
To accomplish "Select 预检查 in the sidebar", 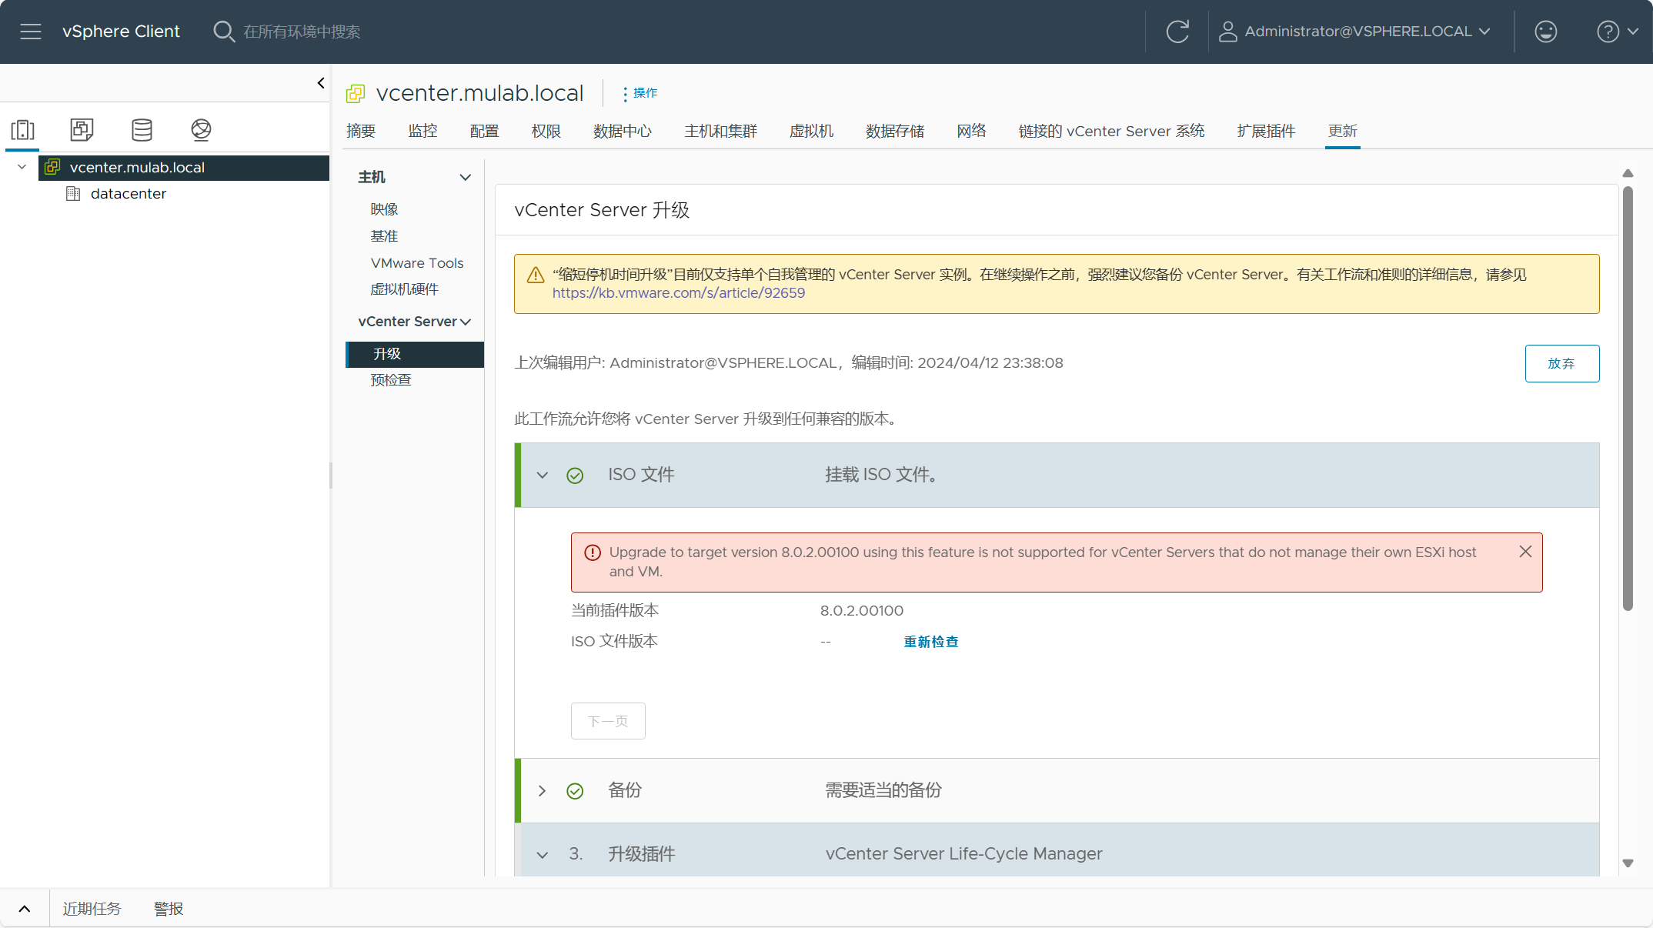I will (x=391, y=380).
